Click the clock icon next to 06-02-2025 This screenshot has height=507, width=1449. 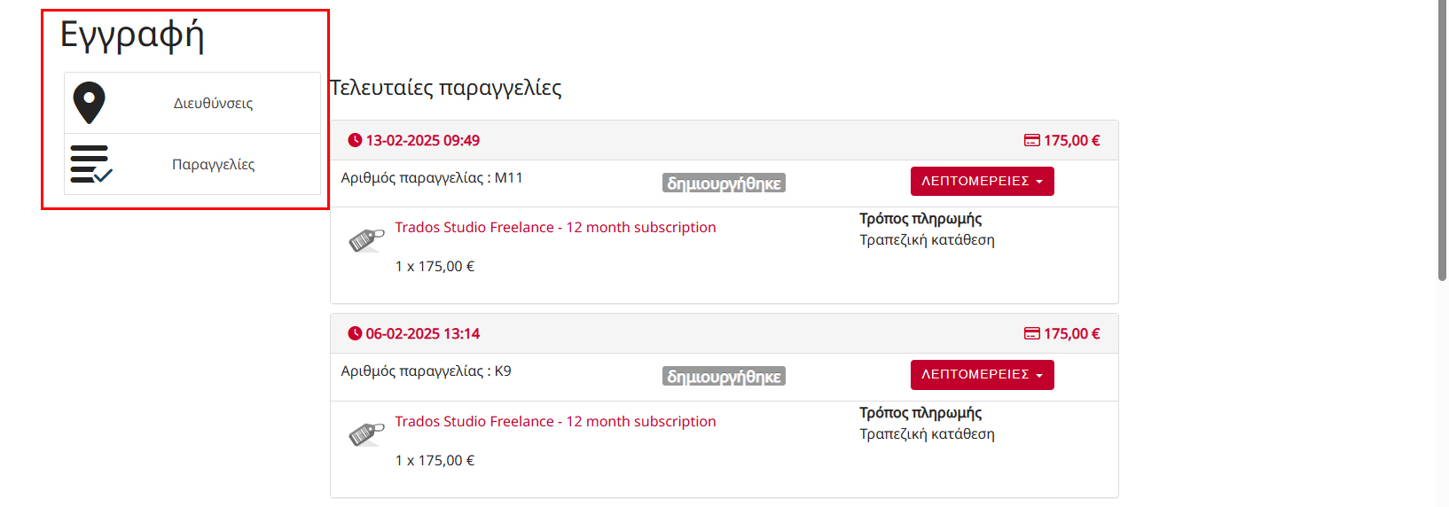[x=355, y=333]
